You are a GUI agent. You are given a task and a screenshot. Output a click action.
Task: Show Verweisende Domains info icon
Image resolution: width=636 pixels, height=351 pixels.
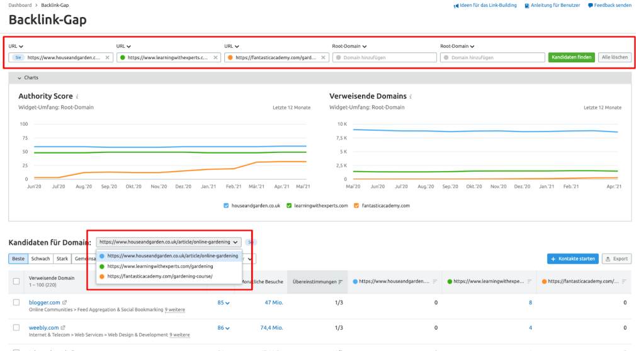tap(411, 96)
